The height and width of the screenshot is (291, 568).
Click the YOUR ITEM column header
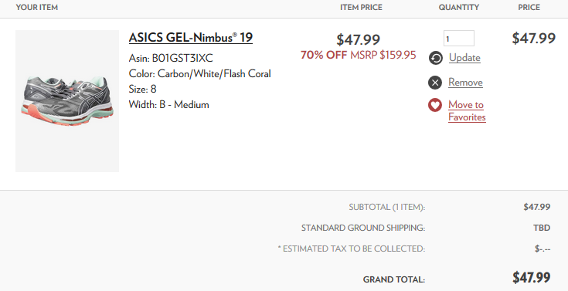click(x=37, y=7)
